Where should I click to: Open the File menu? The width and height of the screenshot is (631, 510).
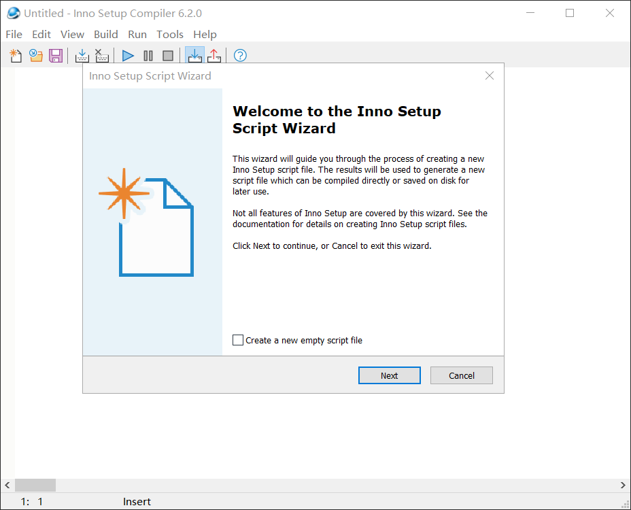point(14,35)
